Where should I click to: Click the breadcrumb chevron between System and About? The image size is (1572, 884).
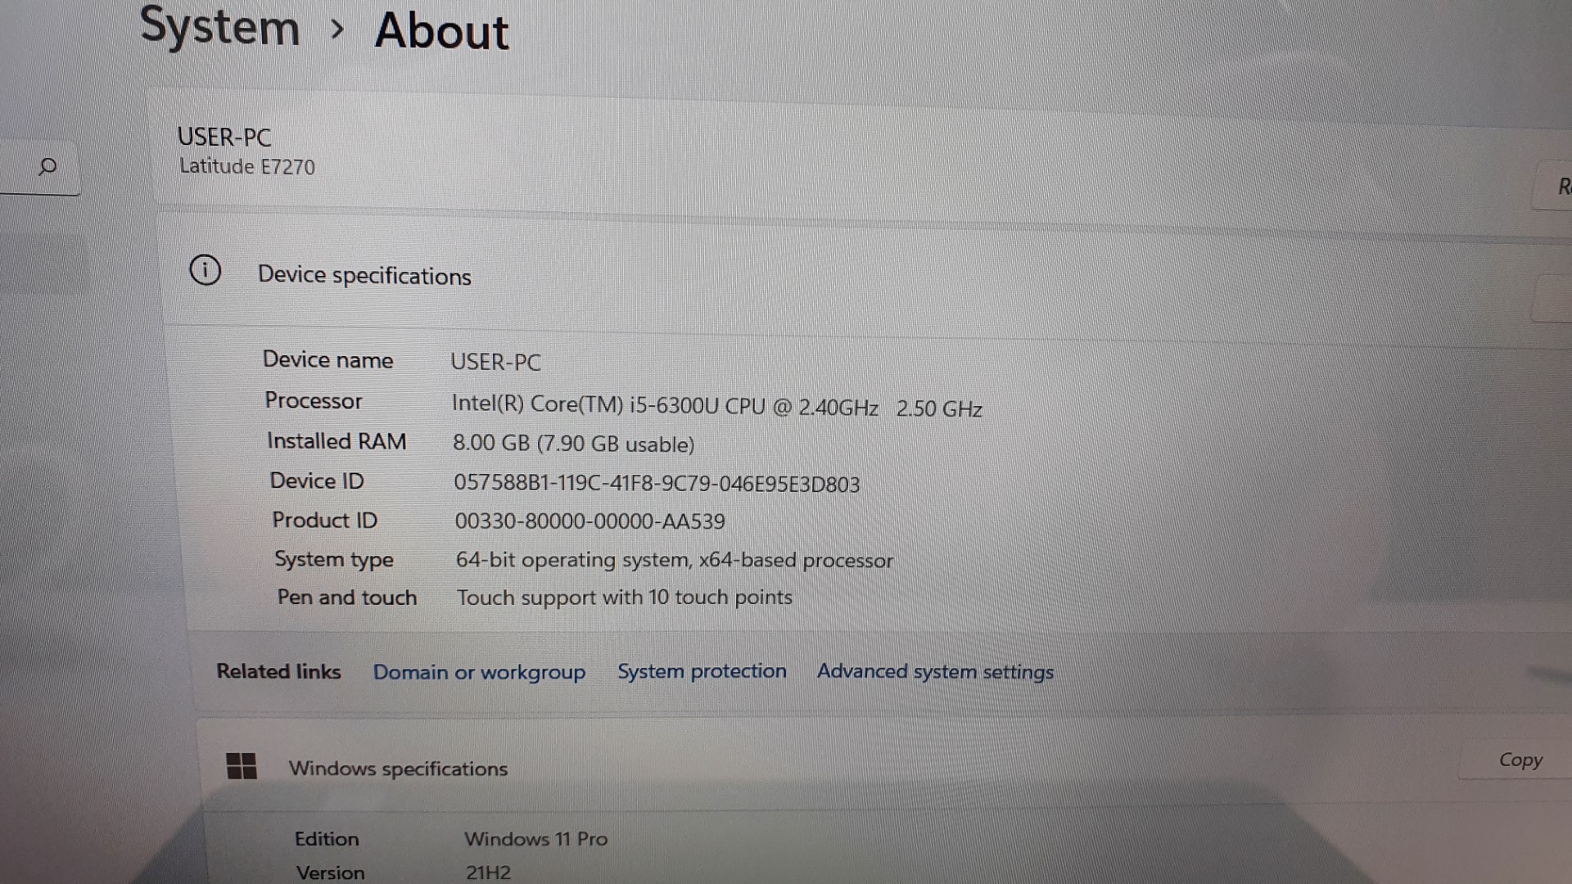(x=337, y=29)
